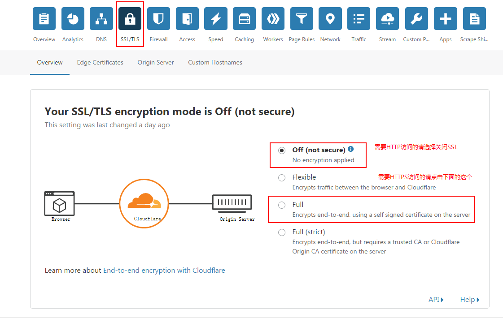Expand the API section
This screenshot has width=503, height=318.
436,300
